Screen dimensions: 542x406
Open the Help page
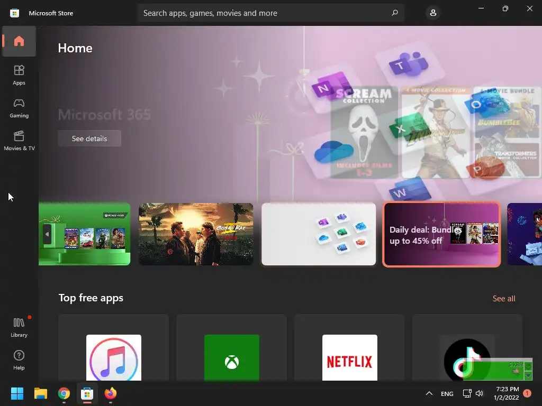pos(19,360)
